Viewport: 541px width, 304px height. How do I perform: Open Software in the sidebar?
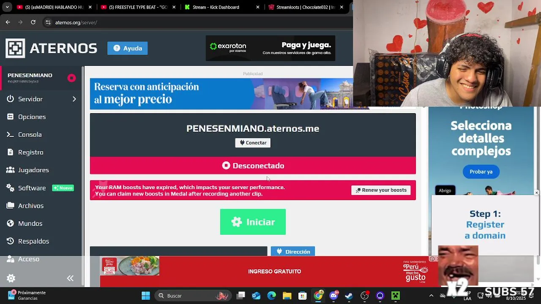pos(32,188)
